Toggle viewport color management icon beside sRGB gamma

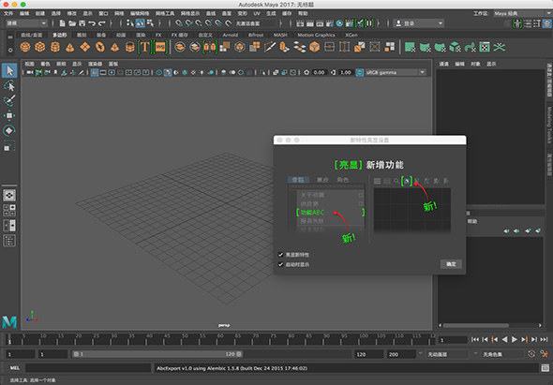359,72
